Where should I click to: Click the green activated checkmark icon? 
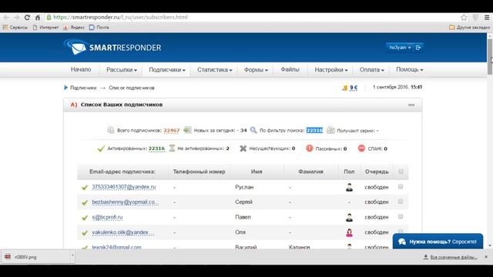pyautogui.click(x=101, y=149)
